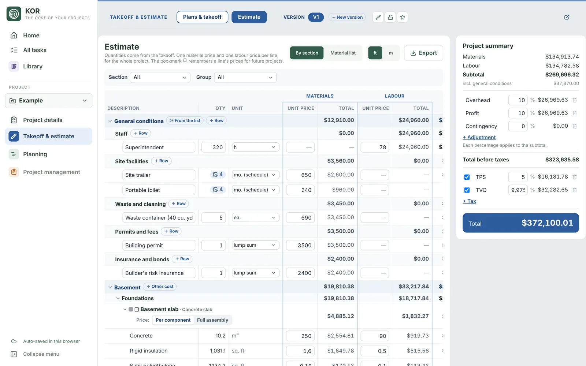Choose Full assembly pricing
The image size is (586, 366).
point(212,320)
